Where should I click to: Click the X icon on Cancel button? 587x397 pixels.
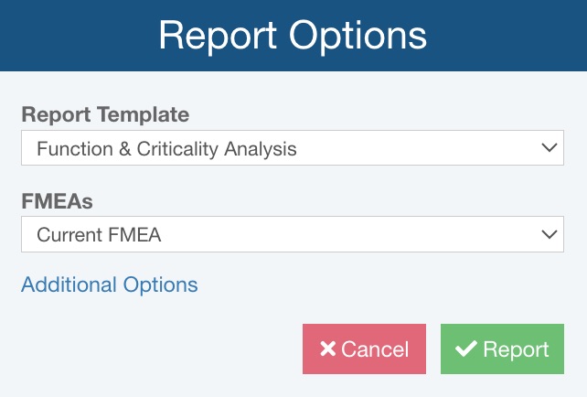point(327,349)
